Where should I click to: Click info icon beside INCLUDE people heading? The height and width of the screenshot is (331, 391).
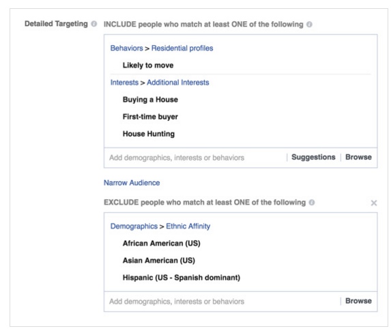coord(309,25)
